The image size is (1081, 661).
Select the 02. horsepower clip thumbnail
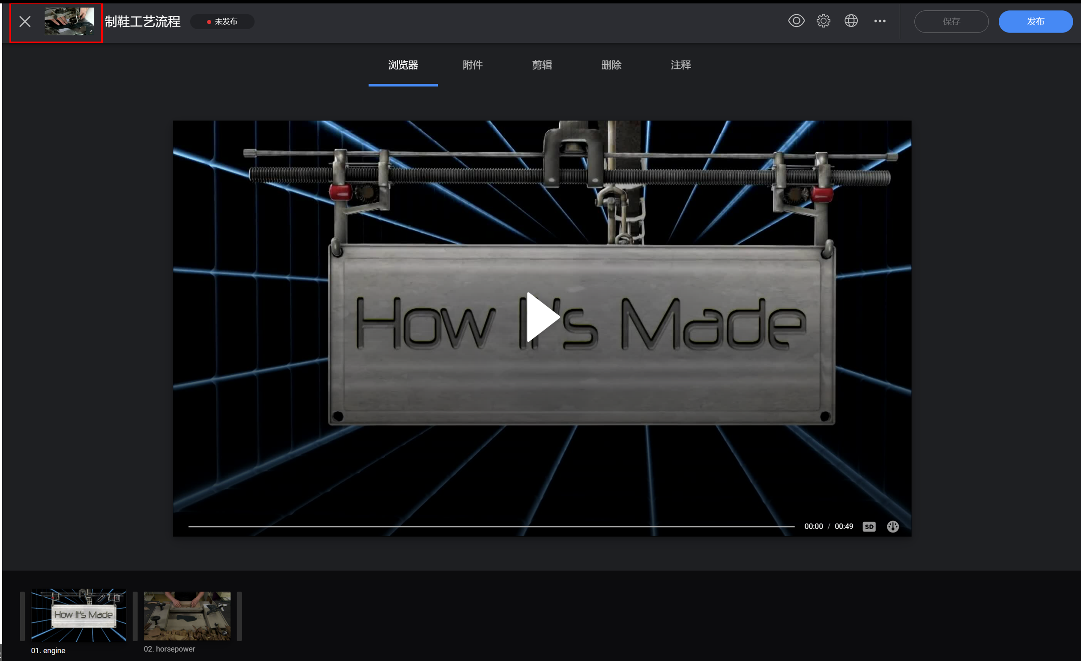tap(187, 616)
